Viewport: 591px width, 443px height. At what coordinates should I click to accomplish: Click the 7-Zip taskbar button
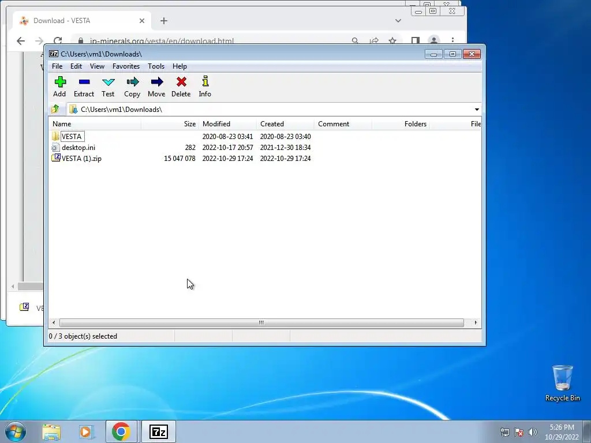point(158,431)
